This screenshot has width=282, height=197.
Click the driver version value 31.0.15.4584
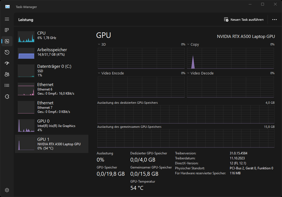[x=238, y=153]
